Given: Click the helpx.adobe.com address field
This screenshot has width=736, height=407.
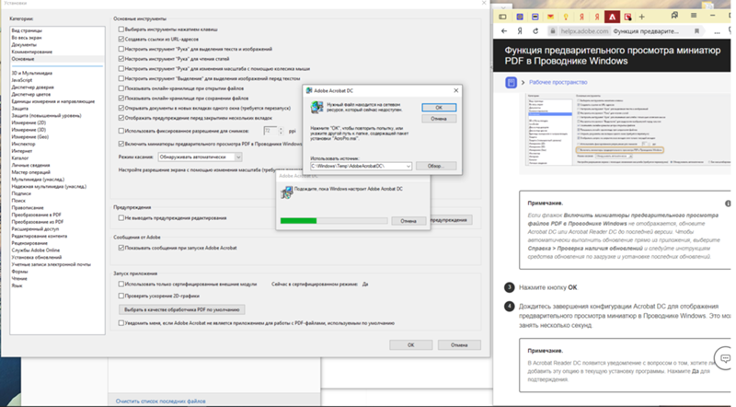Looking at the screenshot, I should (x=584, y=31).
